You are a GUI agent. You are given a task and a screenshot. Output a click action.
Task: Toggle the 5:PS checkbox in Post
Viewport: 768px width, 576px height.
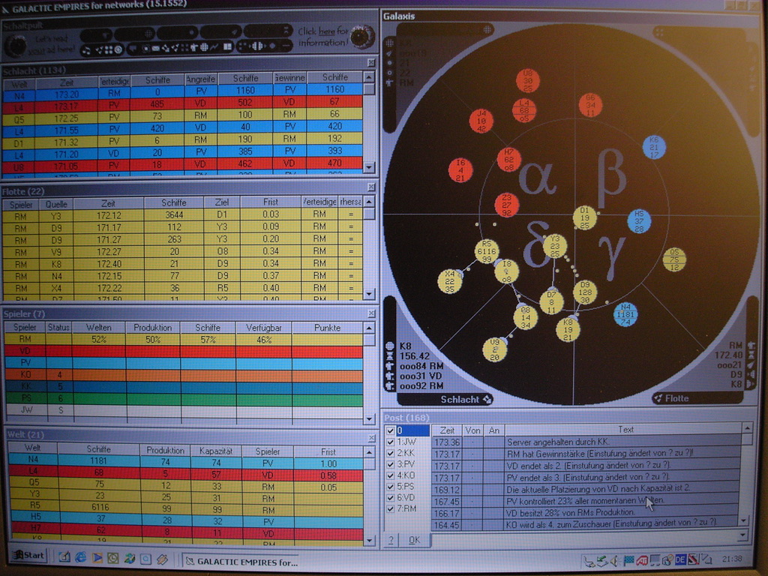coord(390,487)
